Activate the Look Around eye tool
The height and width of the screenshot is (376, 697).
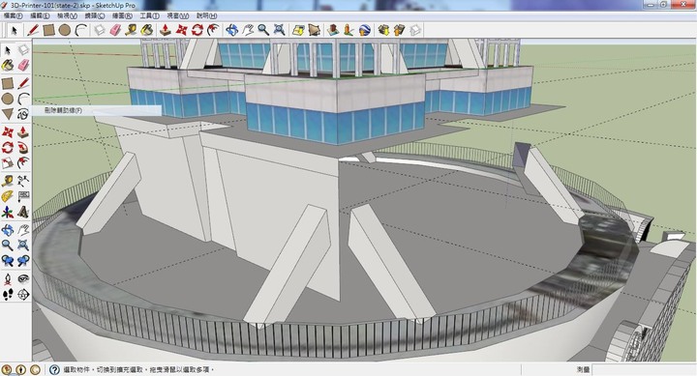pos(23,278)
